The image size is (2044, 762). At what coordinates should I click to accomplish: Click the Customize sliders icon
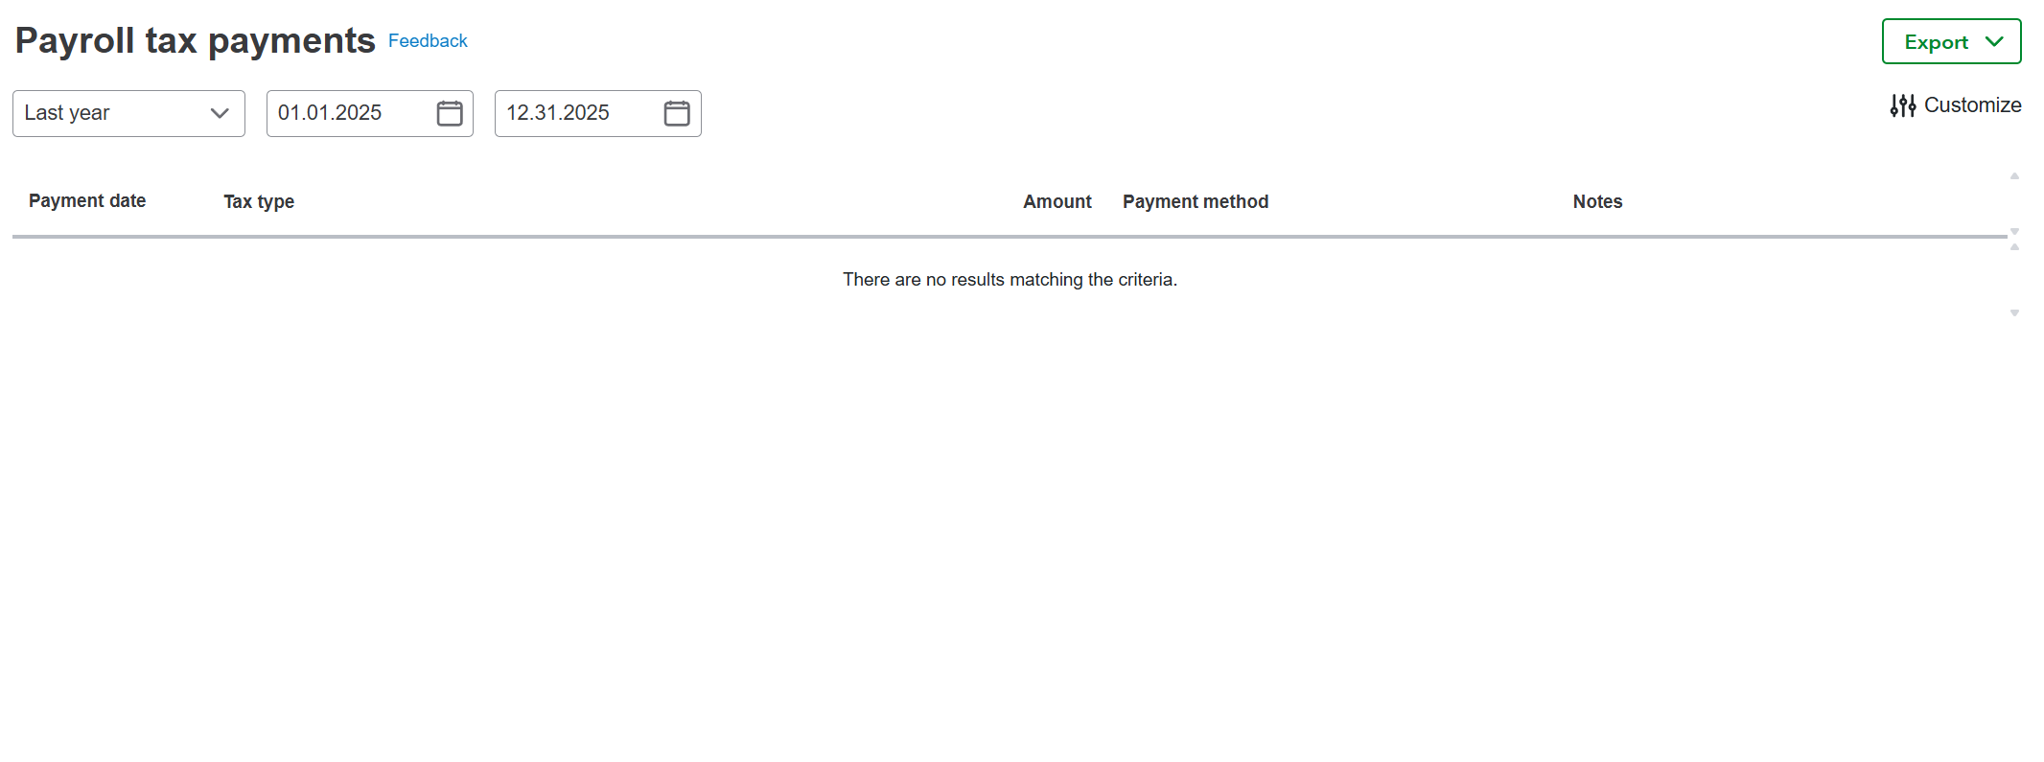coord(1902,105)
